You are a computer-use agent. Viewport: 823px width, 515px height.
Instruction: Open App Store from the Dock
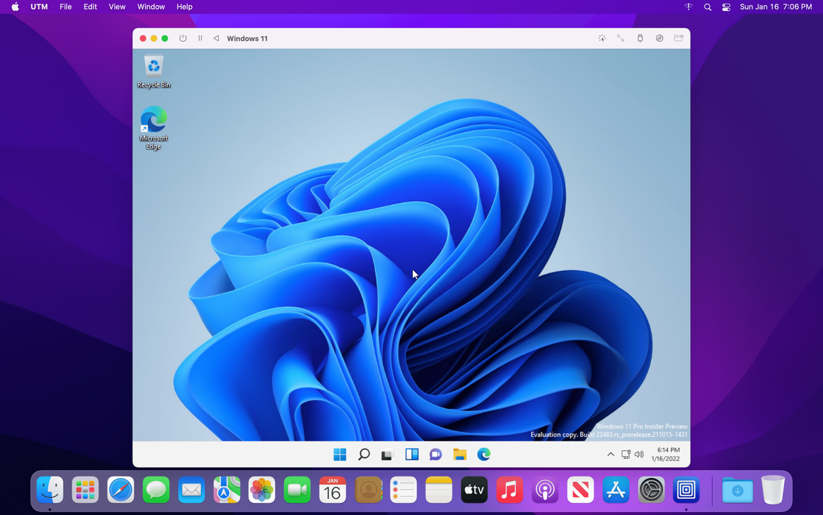[x=616, y=490]
